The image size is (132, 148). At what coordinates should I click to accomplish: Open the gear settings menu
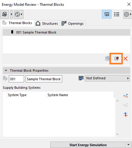[127, 14]
